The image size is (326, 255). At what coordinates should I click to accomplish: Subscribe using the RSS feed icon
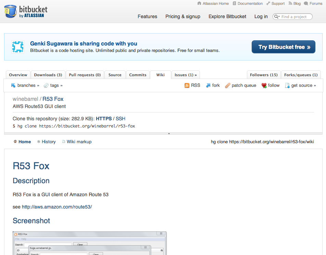(x=187, y=85)
